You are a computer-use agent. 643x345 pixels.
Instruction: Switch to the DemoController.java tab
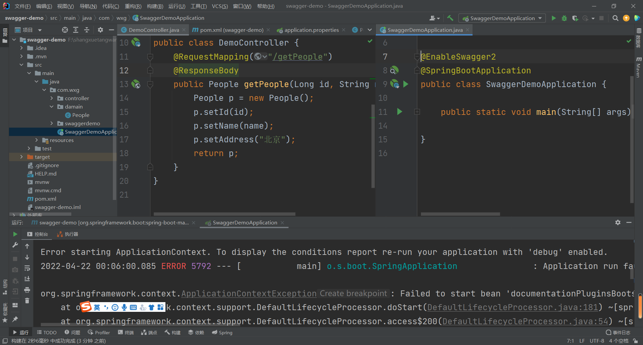coord(154,30)
